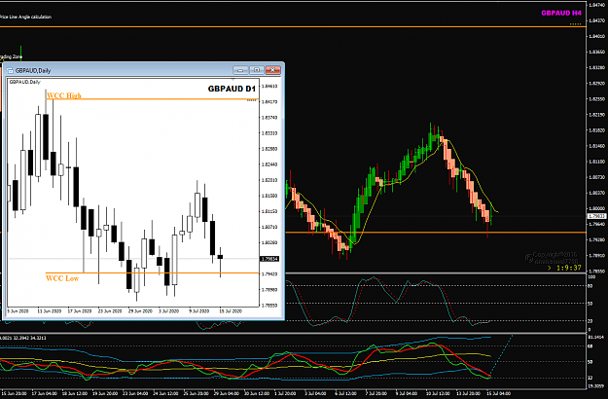The height and width of the screenshot is (399, 608).
Task: Click the 15 Jul 2020 date on the daily time axis
Action: coord(231,311)
